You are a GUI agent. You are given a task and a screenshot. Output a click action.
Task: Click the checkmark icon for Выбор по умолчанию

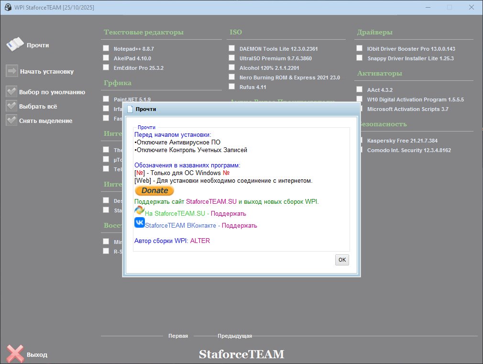(11, 92)
